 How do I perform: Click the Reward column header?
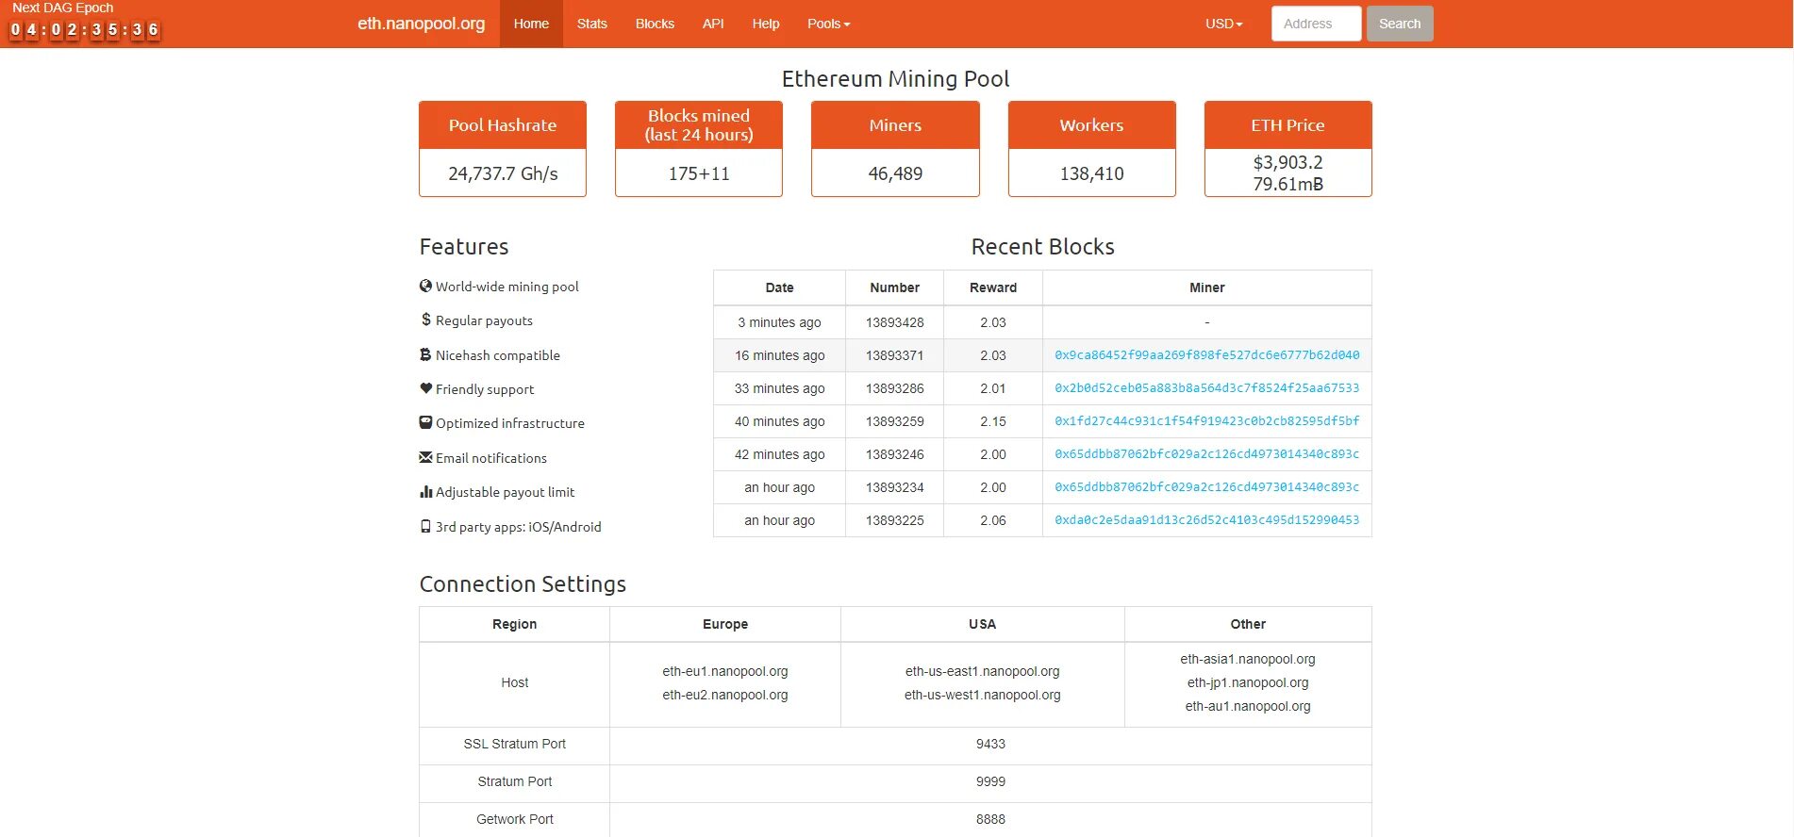[x=992, y=287]
